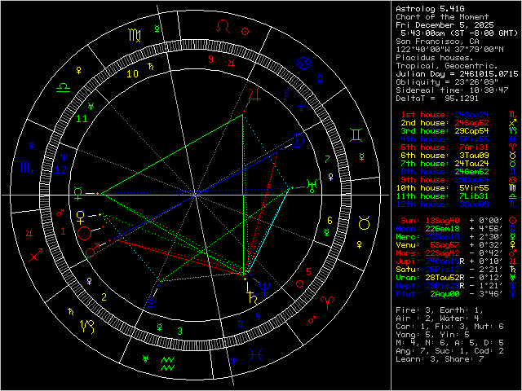Click the large red Jupiter glyph inside the chart
The width and height of the screenshot is (522, 391).
pos(255,94)
